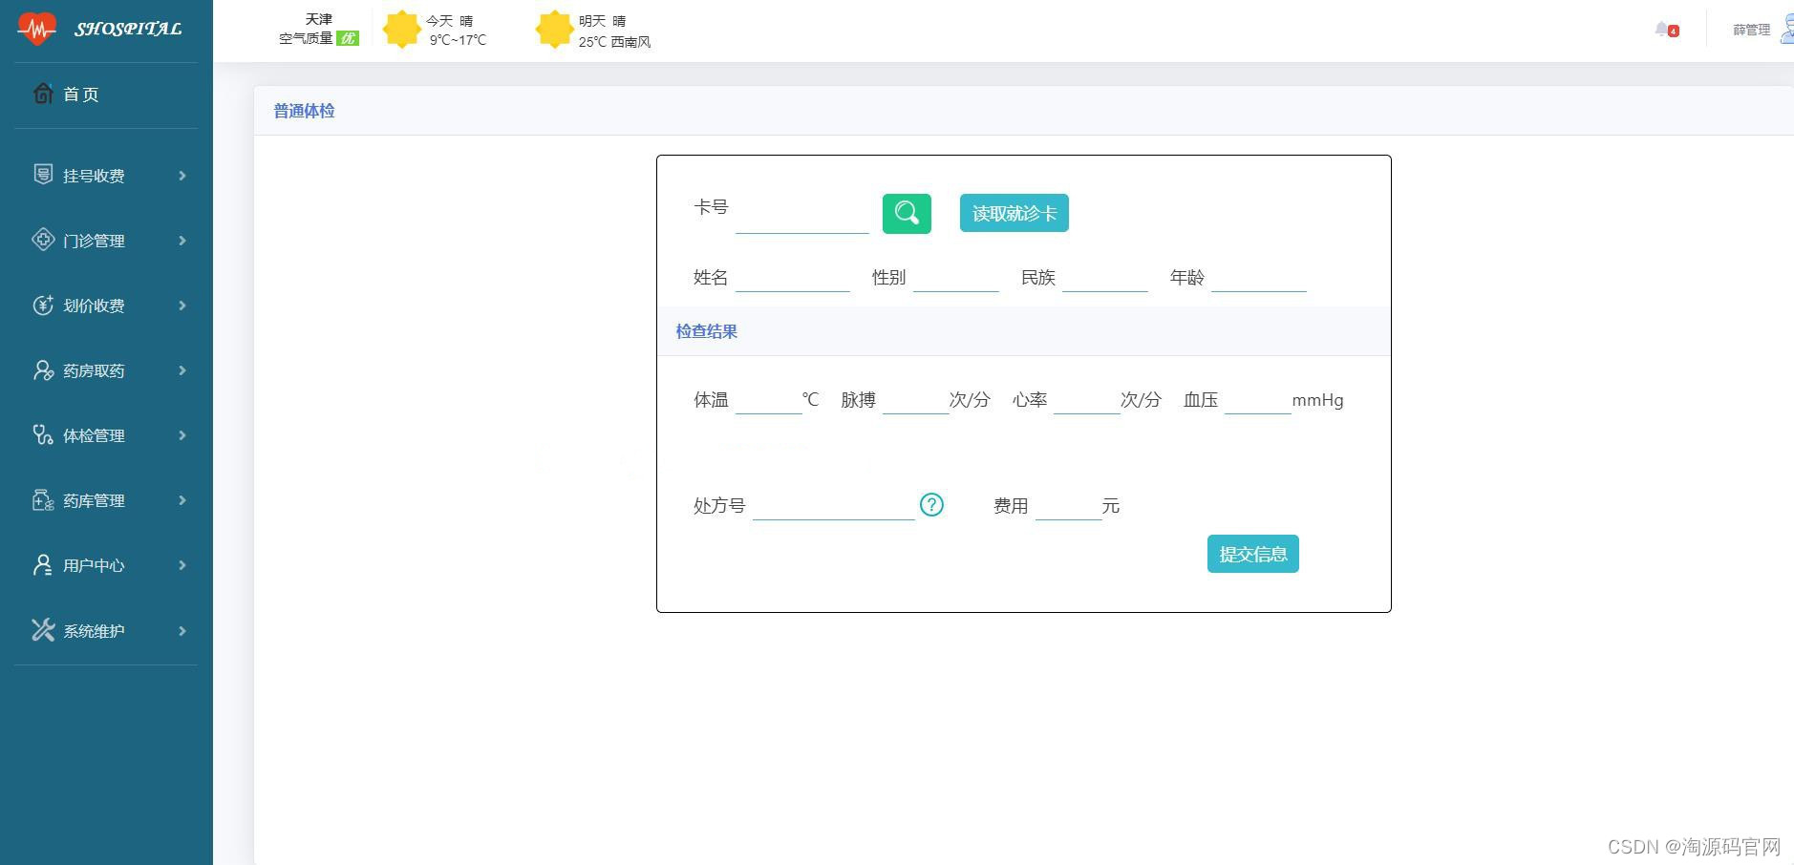Focus the 卡号 input field

(802, 214)
